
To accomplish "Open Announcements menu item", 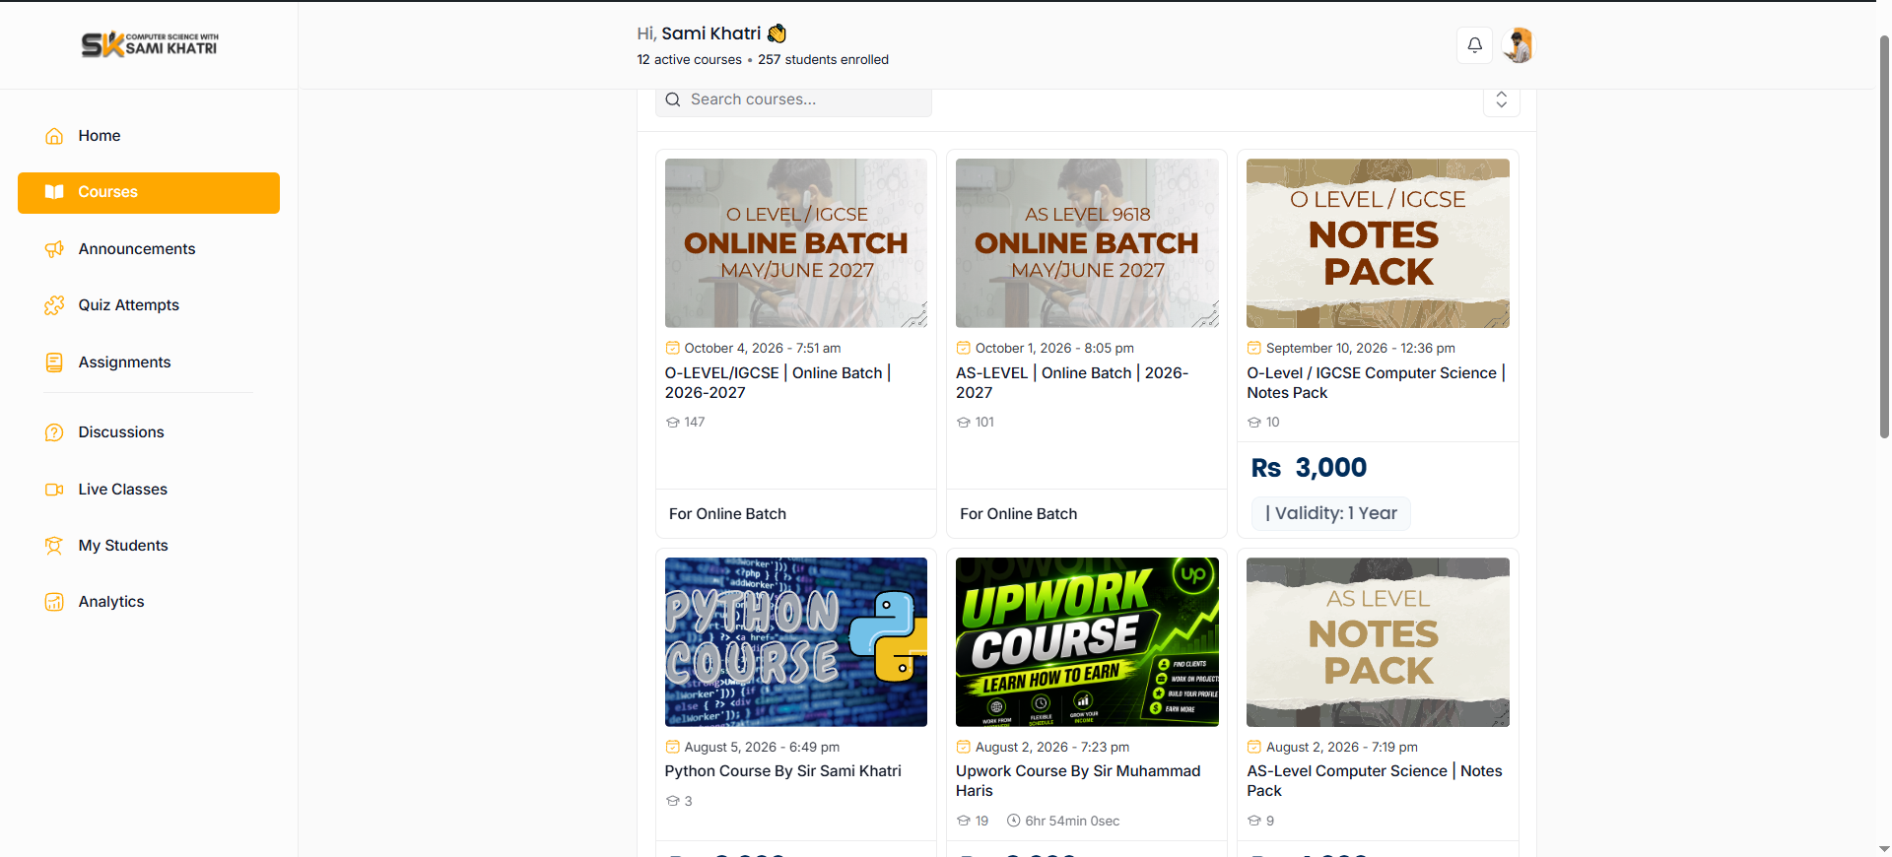I will [149, 249].
